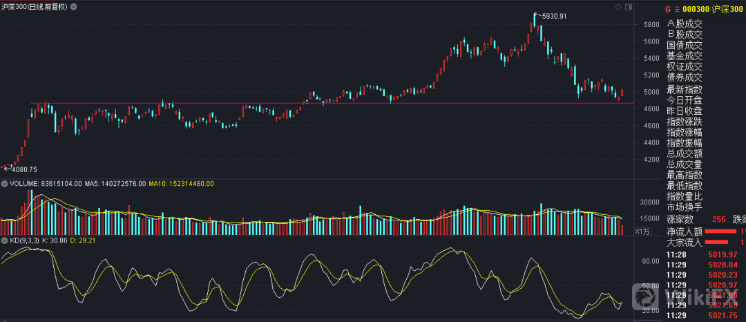Select the 000300 沪深300 stock title
The width and height of the screenshot is (746, 322).
point(714,8)
